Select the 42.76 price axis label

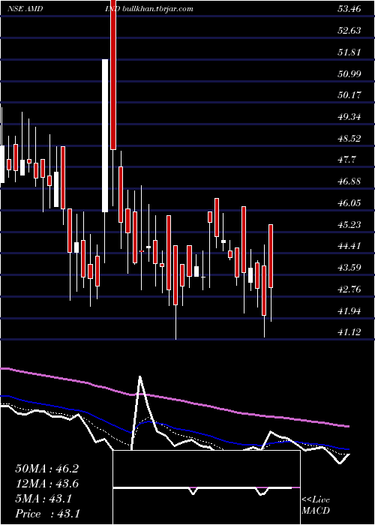[349, 289]
